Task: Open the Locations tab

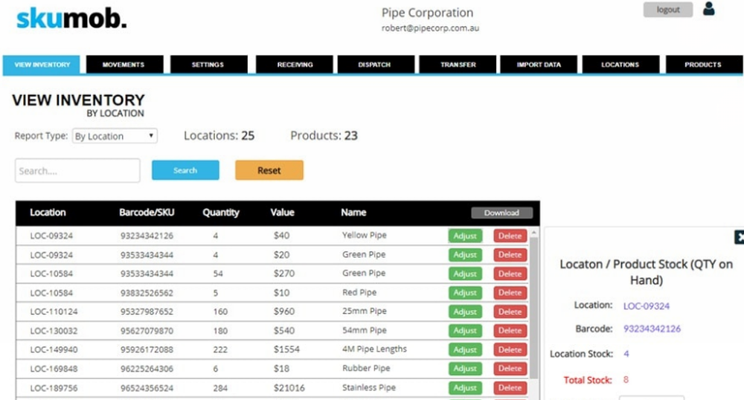Action: [620, 65]
